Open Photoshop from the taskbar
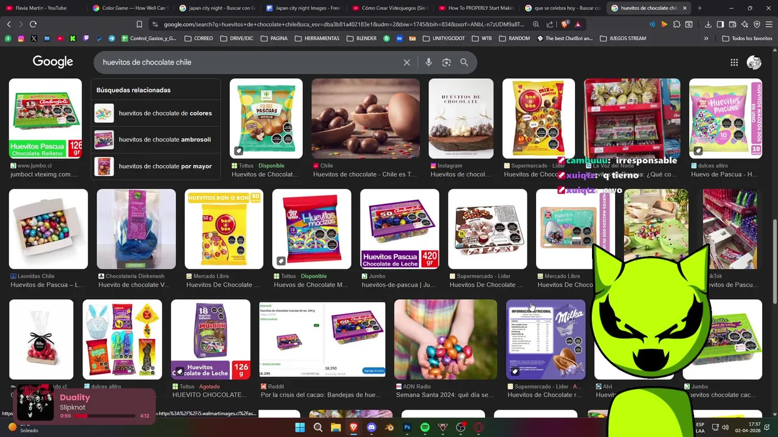 [x=407, y=427]
